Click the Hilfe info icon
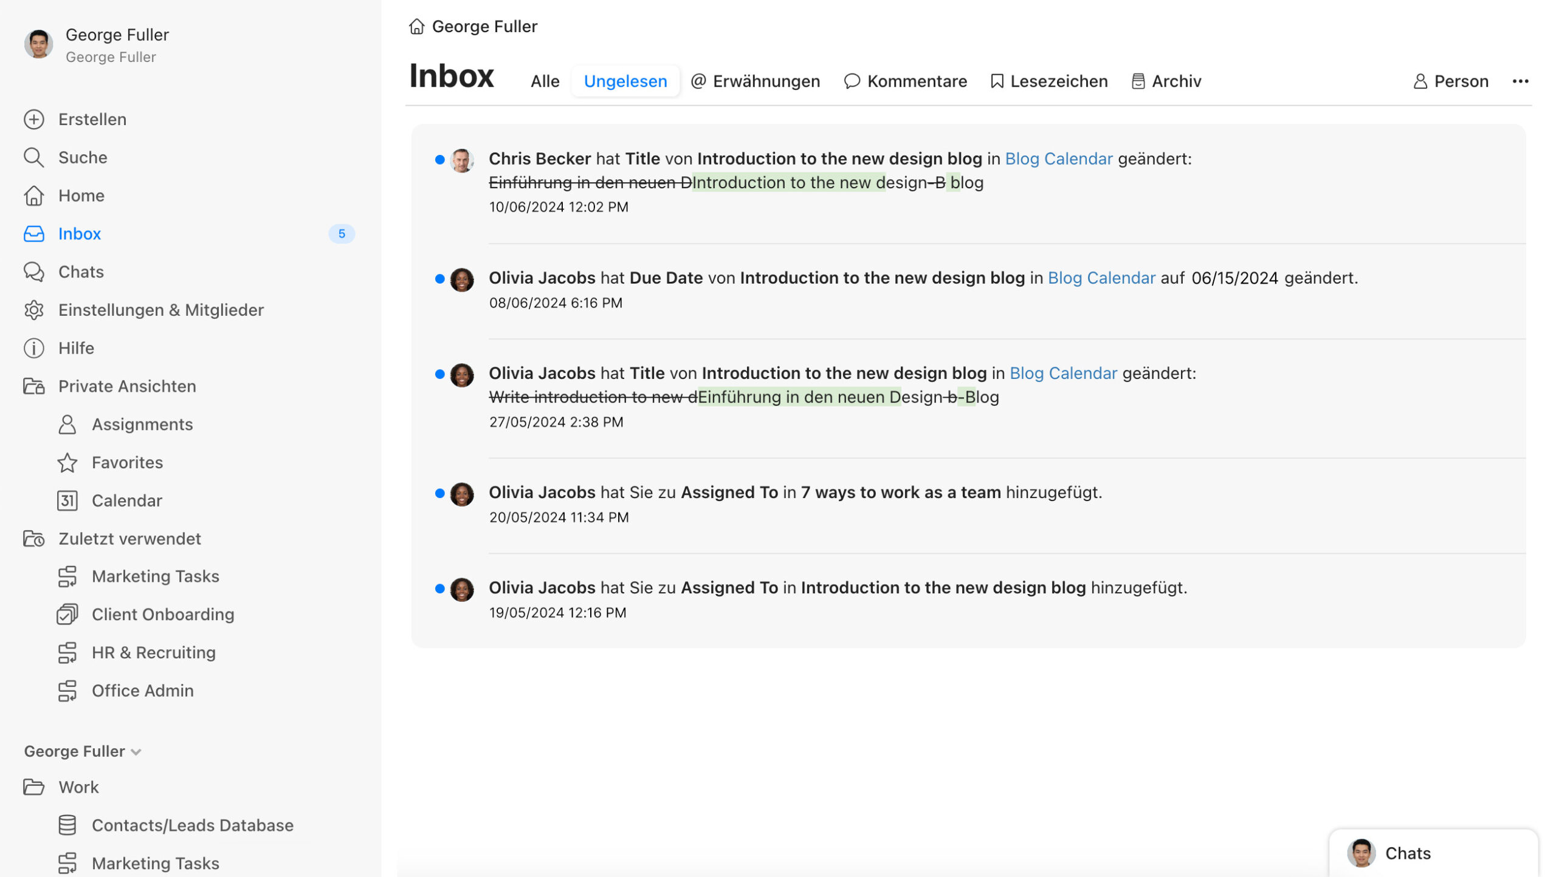 click(x=34, y=348)
